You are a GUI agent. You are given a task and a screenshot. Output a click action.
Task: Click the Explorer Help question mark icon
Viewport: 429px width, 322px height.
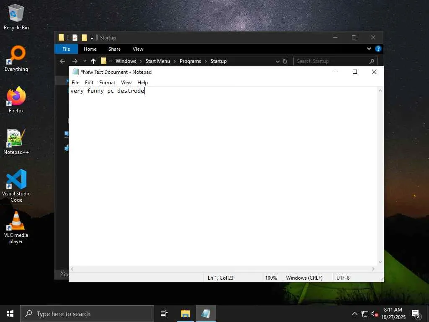tap(378, 49)
